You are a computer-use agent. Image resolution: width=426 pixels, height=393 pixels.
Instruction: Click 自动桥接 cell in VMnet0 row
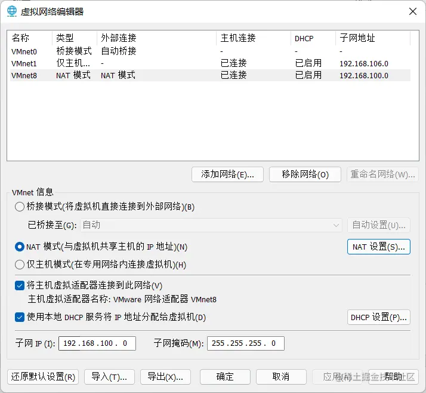tap(119, 51)
